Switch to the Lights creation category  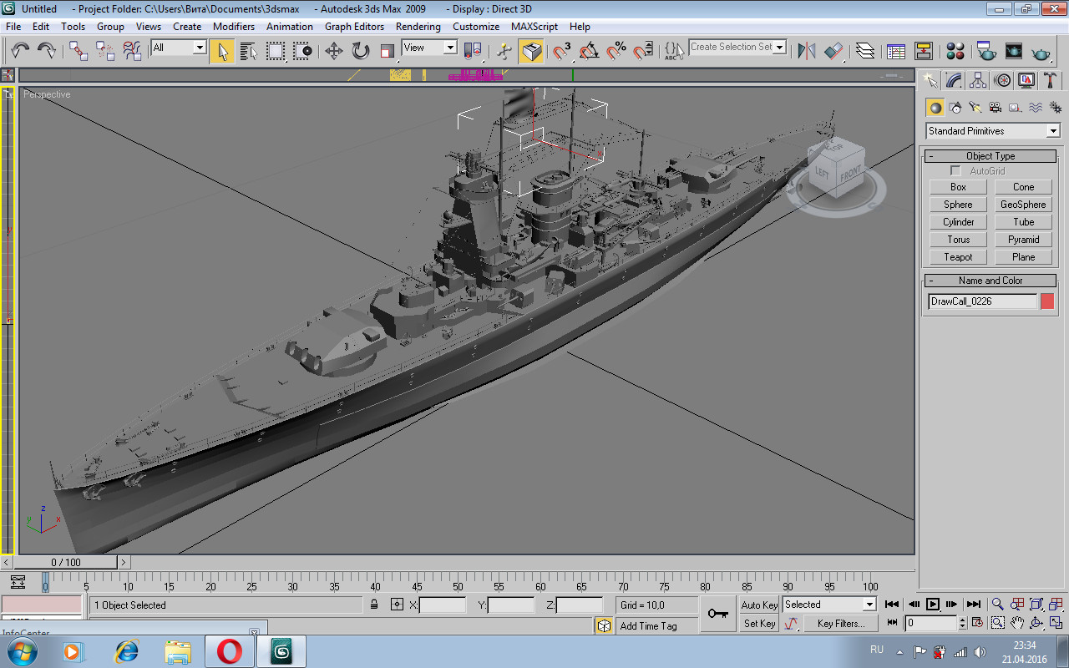(x=975, y=107)
